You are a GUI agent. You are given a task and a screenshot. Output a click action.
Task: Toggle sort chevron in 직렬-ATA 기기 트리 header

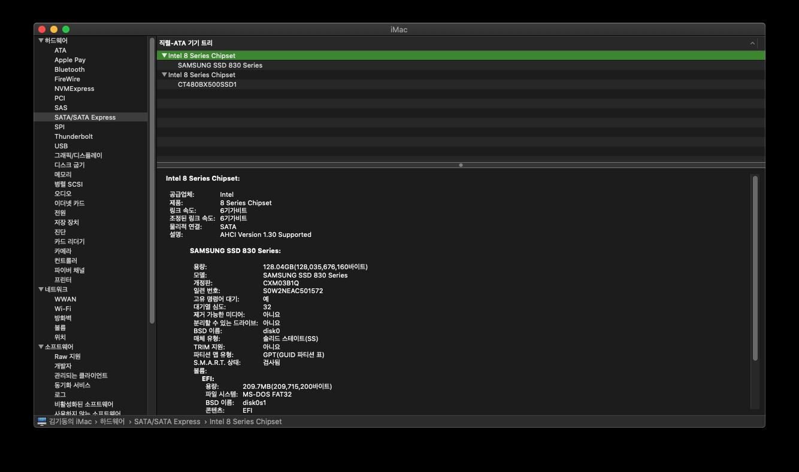[752, 43]
